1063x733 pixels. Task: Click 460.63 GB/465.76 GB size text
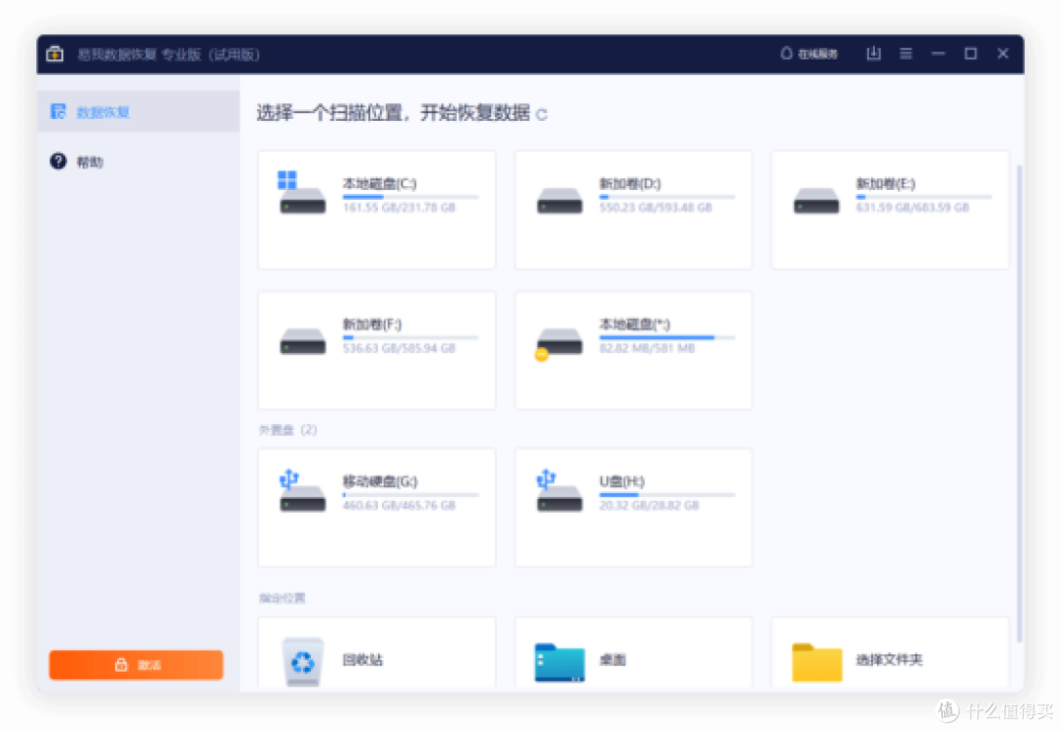click(400, 506)
